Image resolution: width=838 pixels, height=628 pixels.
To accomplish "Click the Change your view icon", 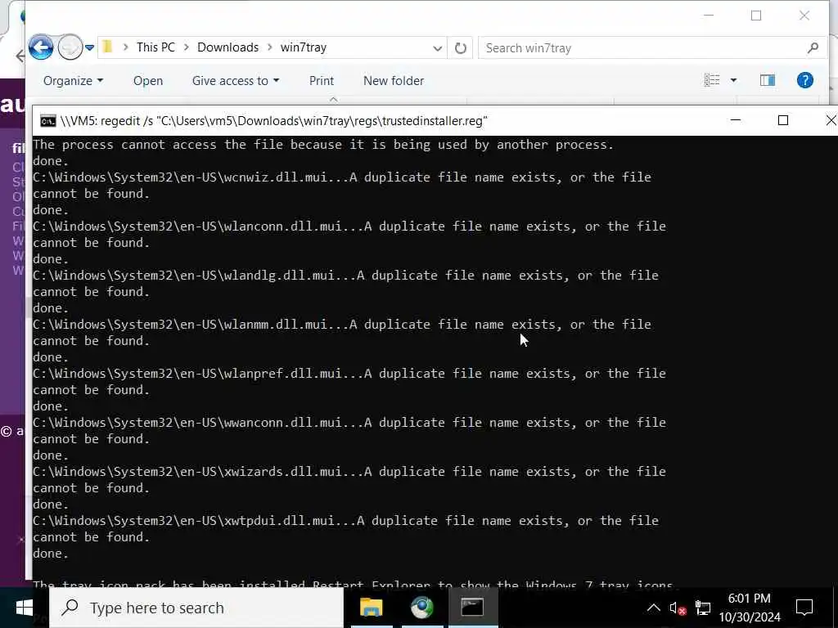I will [x=712, y=80].
